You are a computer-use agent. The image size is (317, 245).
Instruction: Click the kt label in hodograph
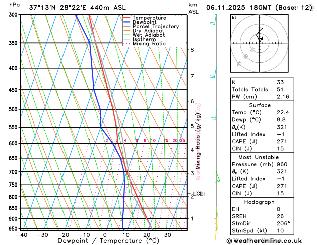234,18
